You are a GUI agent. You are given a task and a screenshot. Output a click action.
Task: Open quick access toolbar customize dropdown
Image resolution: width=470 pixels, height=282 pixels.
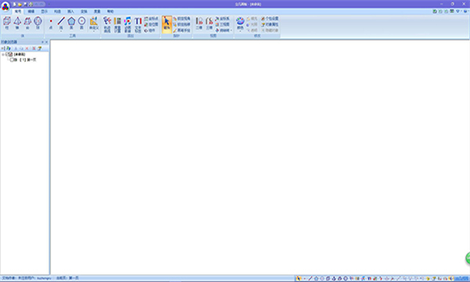tap(49, 4)
